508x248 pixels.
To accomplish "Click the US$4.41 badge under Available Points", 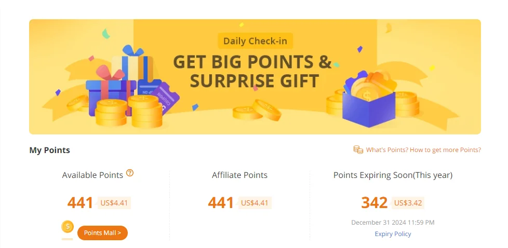I will click(113, 203).
